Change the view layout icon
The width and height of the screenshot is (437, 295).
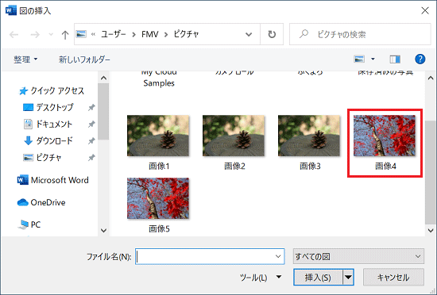point(359,59)
